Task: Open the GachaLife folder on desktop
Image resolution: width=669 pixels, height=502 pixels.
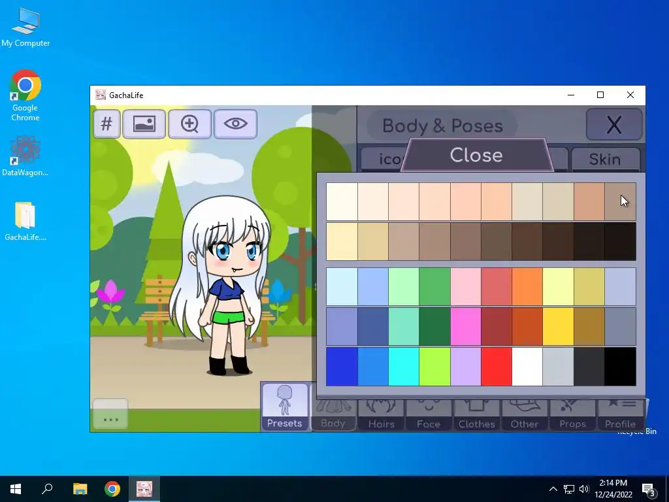Action: coord(25,221)
